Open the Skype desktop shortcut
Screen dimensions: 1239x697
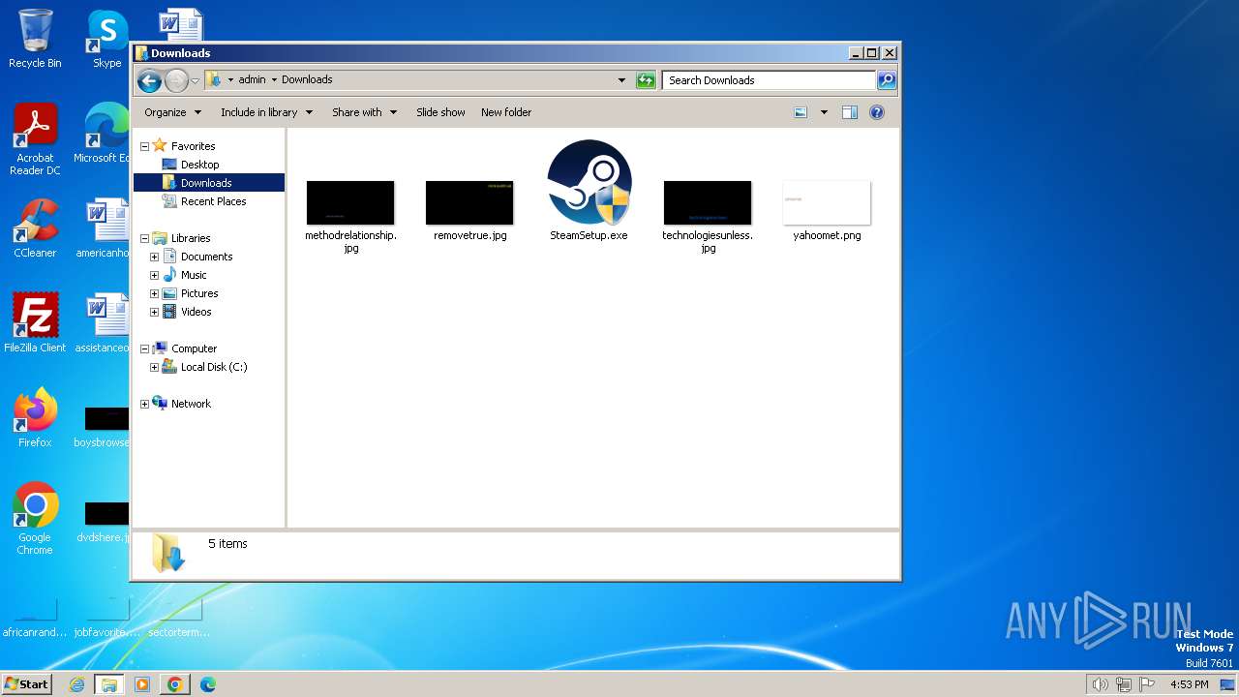click(x=106, y=39)
